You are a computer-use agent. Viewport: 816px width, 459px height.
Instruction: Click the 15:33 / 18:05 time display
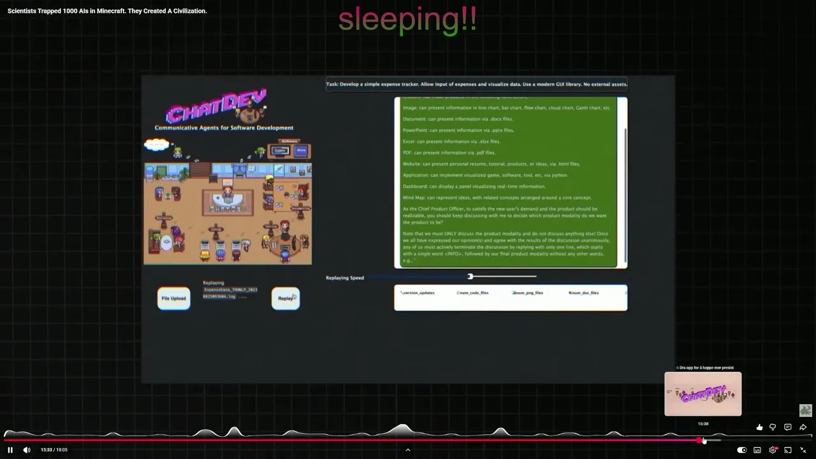[54, 449]
